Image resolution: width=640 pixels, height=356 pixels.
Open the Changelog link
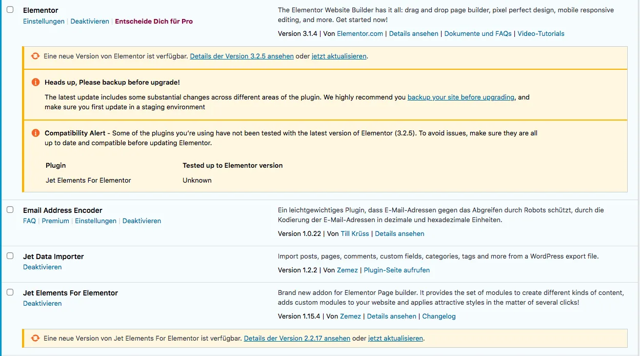(439, 317)
